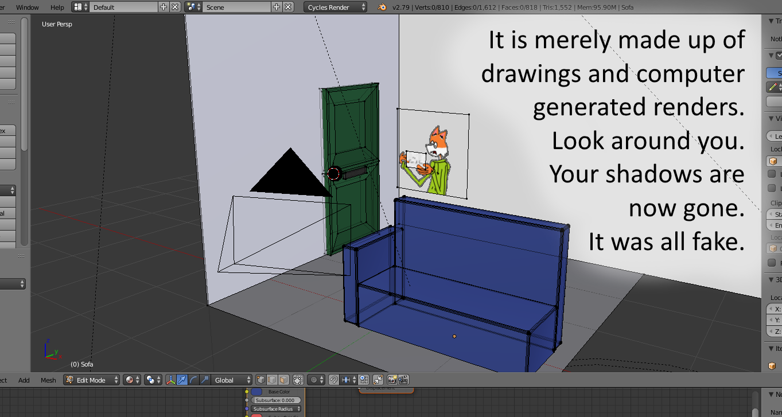The height and width of the screenshot is (417, 782).
Task: Open the Add menu in viewport header
Action: tap(24, 380)
